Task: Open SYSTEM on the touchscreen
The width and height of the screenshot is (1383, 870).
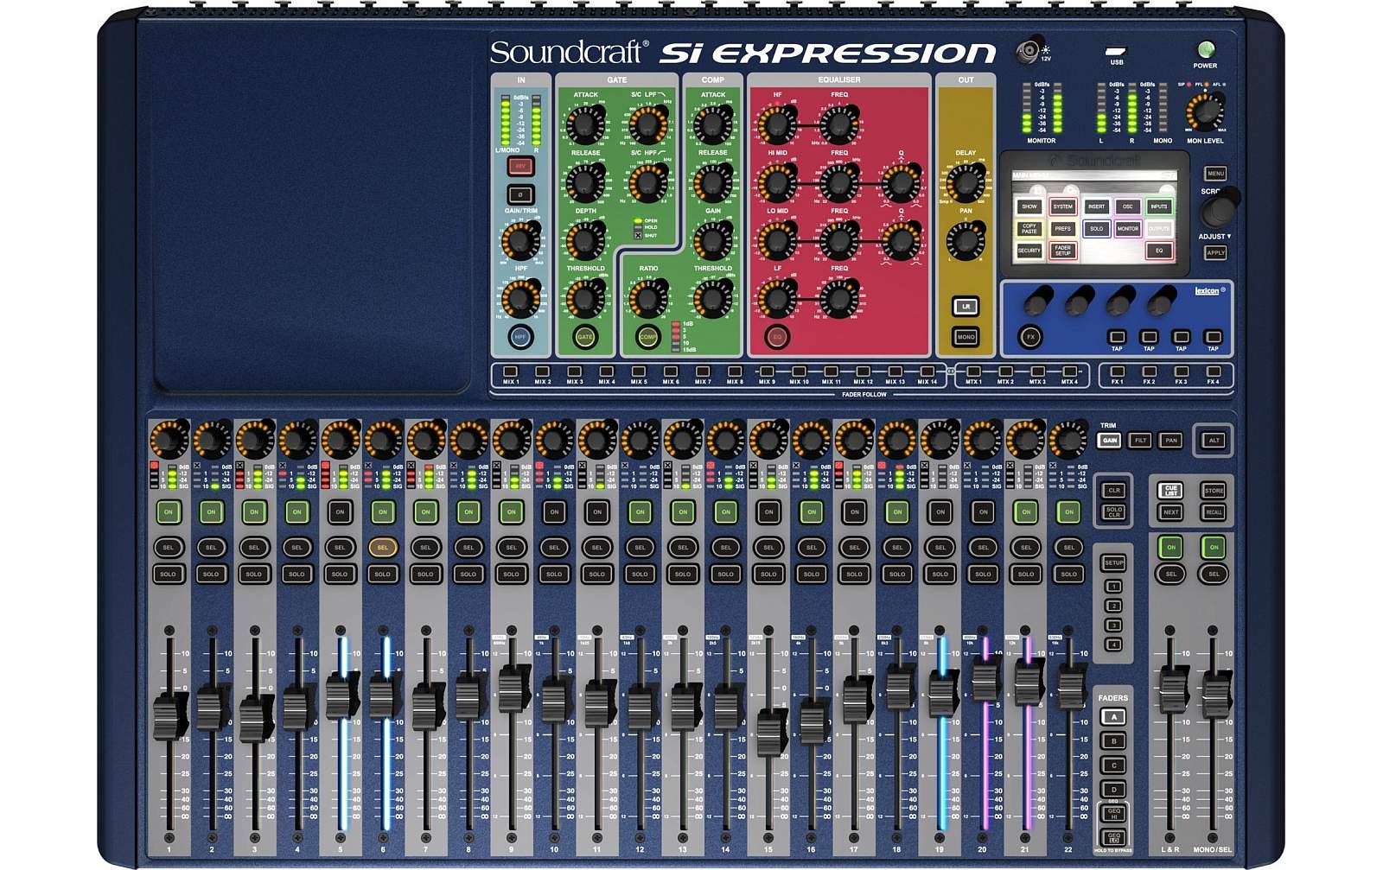Action: pos(1062,206)
